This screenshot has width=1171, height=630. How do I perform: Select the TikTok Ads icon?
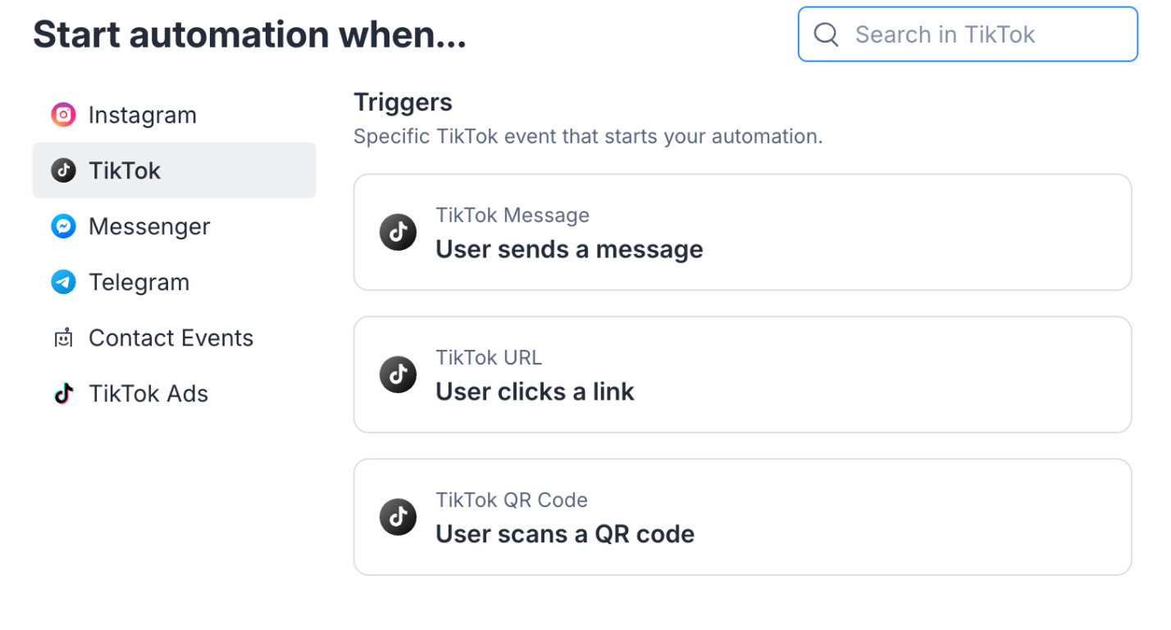(x=63, y=393)
